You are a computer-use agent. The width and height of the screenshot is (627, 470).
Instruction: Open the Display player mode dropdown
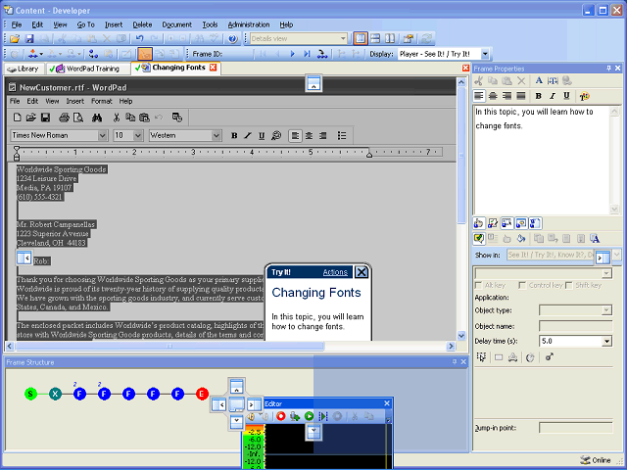(485, 54)
